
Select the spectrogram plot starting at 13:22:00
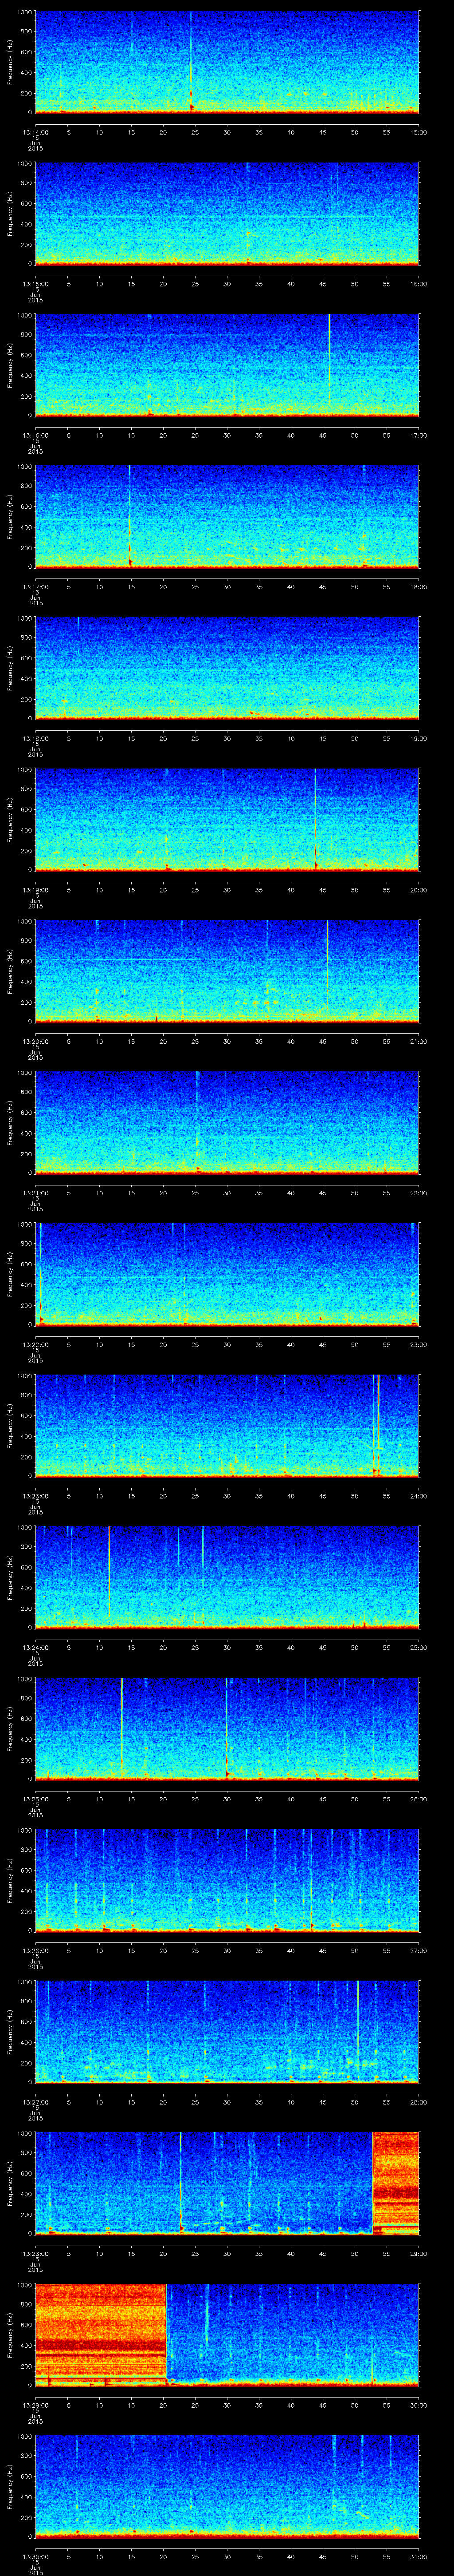pyautogui.click(x=227, y=1274)
